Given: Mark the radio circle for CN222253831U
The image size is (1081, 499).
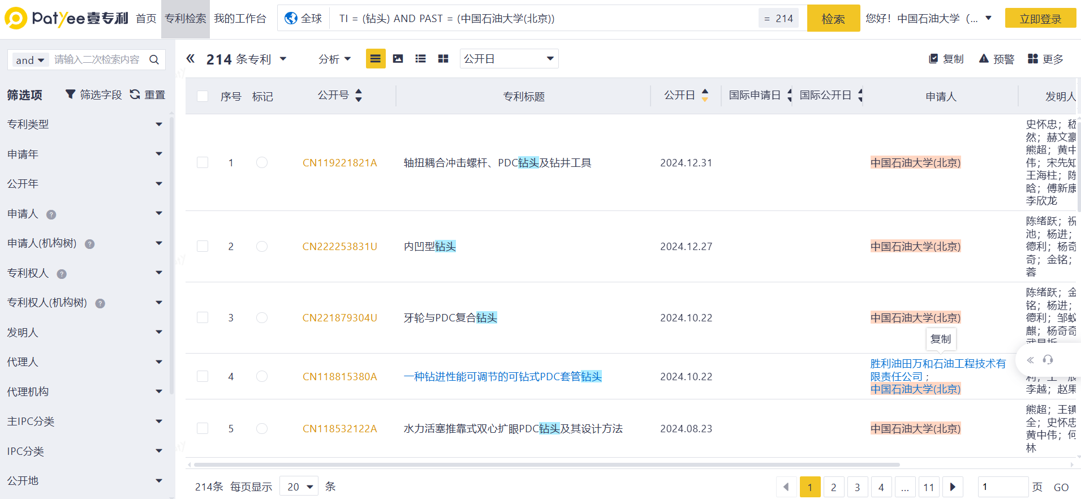Looking at the screenshot, I should point(262,247).
